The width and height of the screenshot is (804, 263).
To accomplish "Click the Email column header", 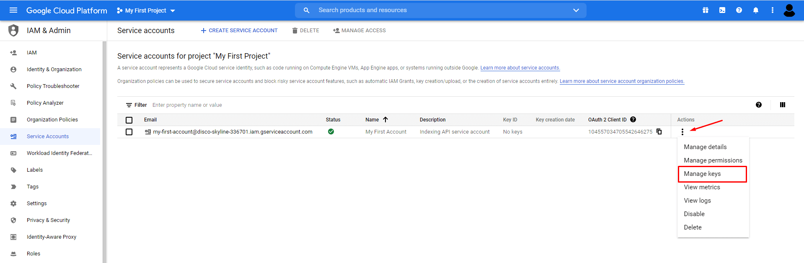I will coord(150,120).
